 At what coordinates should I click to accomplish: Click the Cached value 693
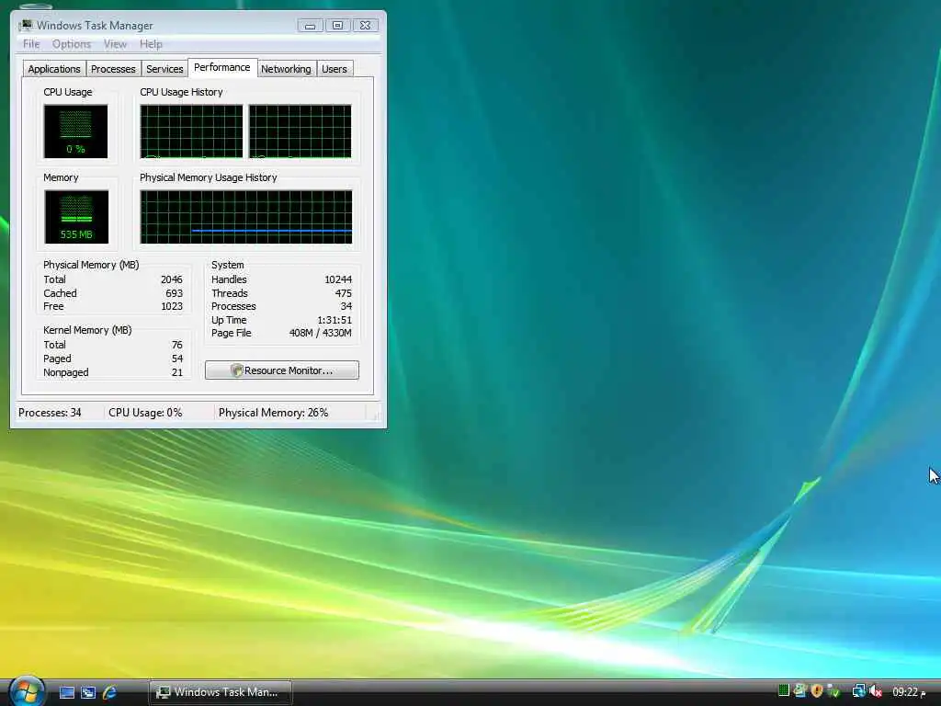click(x=174, y=293)
